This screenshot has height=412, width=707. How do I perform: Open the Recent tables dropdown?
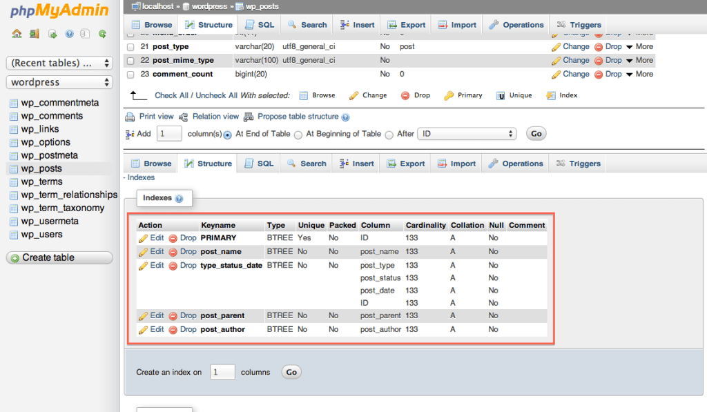click(59, 63)
